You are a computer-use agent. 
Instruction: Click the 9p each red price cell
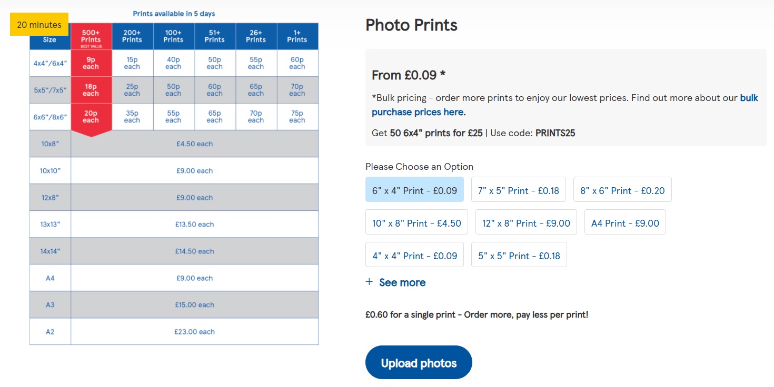click(x=91, y=63)
